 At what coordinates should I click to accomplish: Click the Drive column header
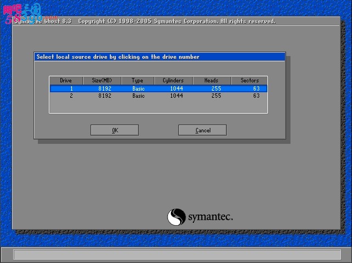tap(66, 80)
